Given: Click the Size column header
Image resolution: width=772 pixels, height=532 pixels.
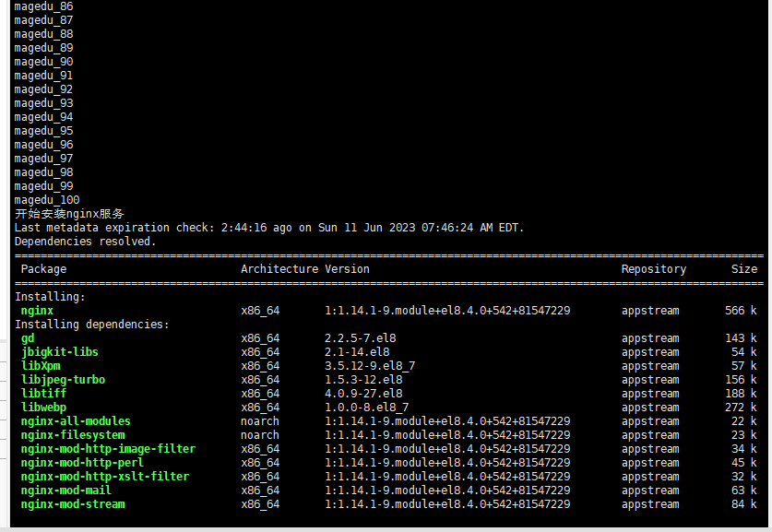Looking at the screenshot, I should click(744, 269).
